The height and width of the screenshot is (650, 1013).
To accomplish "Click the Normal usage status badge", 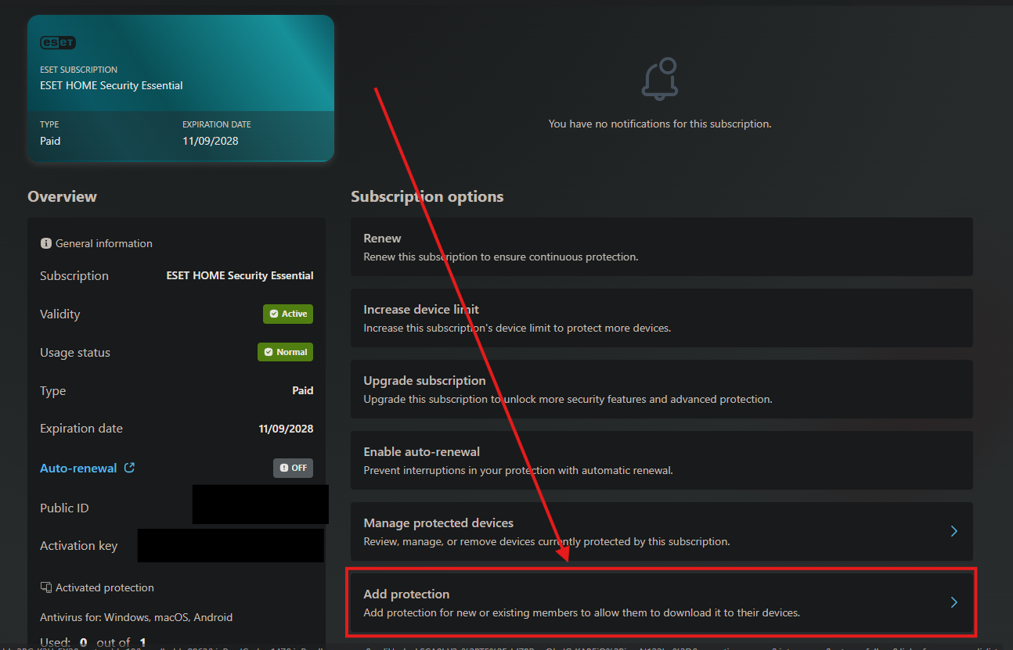I will tap(285, 352).
